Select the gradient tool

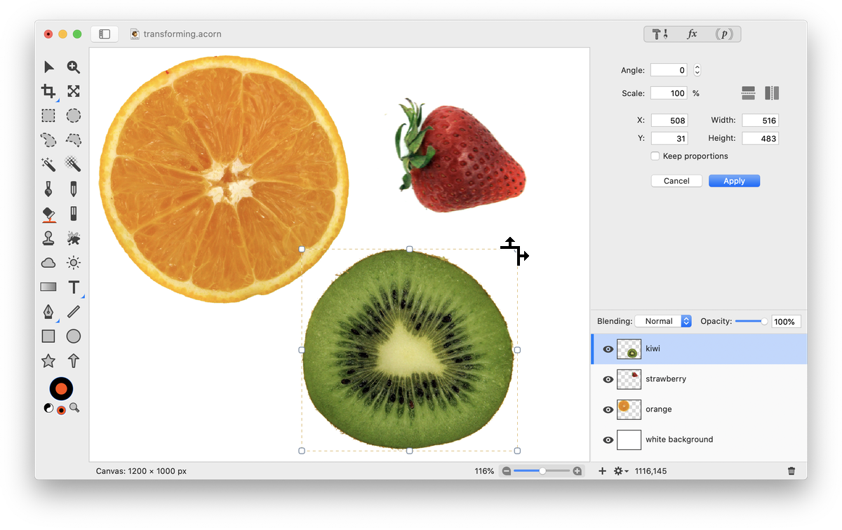pos(48,287)
